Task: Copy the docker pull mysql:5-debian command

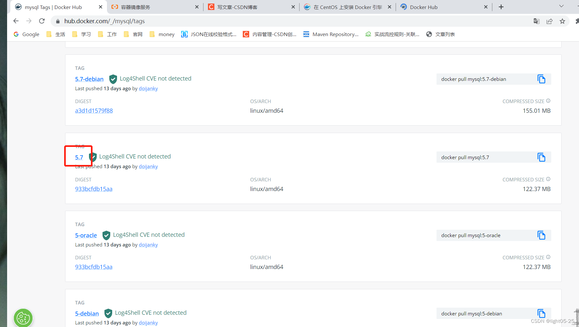Action: (x=541, y=313)
